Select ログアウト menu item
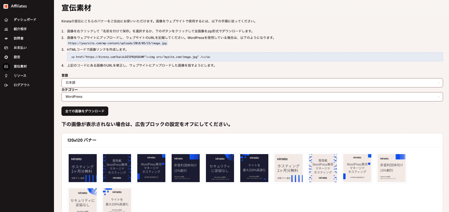This screenshot has height=212, width=449. (x=22, y=85)
